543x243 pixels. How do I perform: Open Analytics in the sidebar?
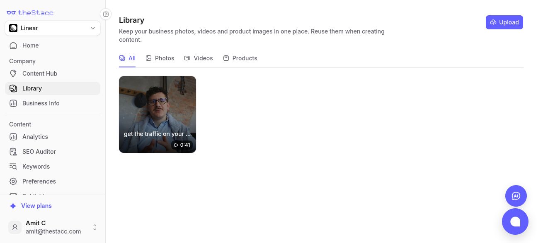53,137
